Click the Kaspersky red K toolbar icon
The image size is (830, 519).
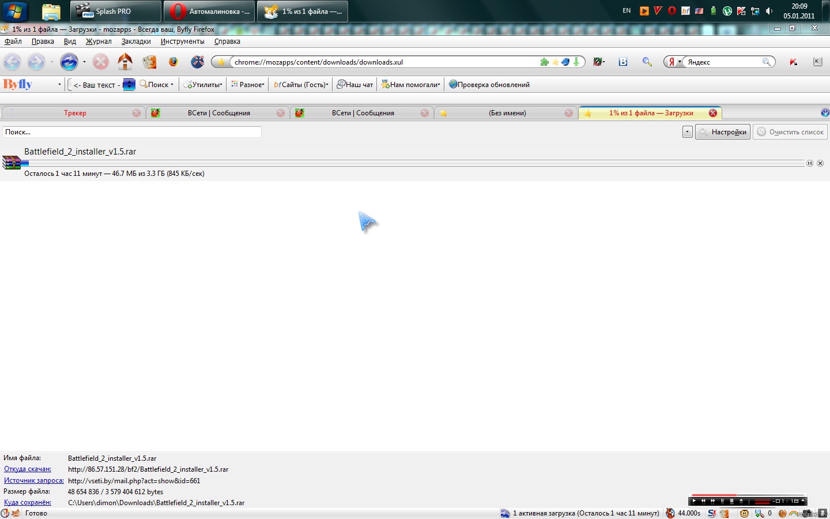click(794, 62)
